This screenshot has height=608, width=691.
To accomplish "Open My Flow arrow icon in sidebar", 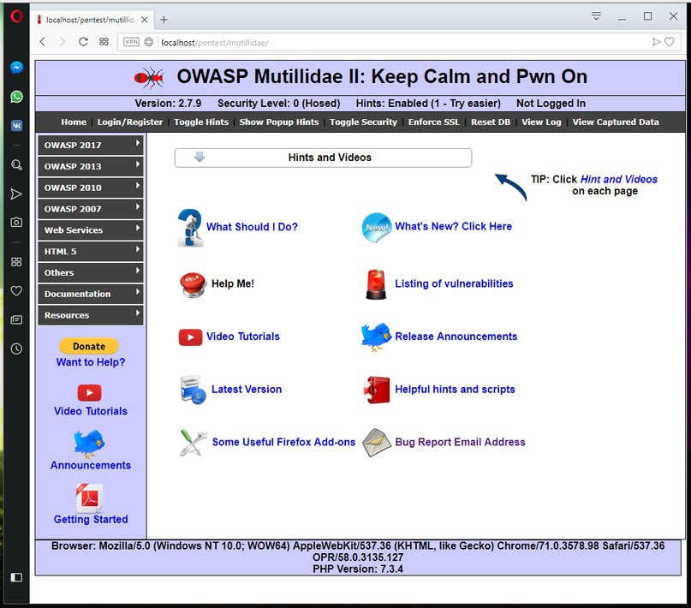I will click(x=16, y=194).
